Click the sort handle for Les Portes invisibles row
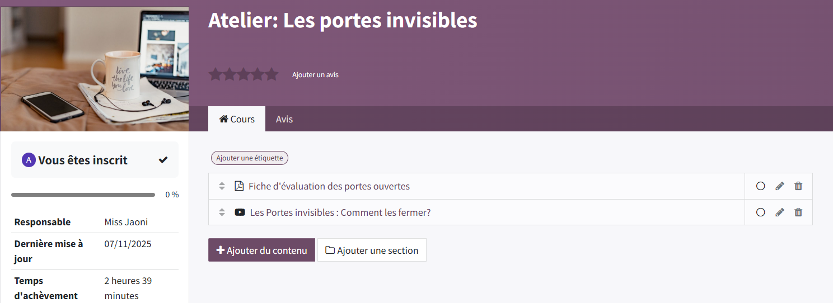Screen dimensions: 833x303 click(222, 212)
